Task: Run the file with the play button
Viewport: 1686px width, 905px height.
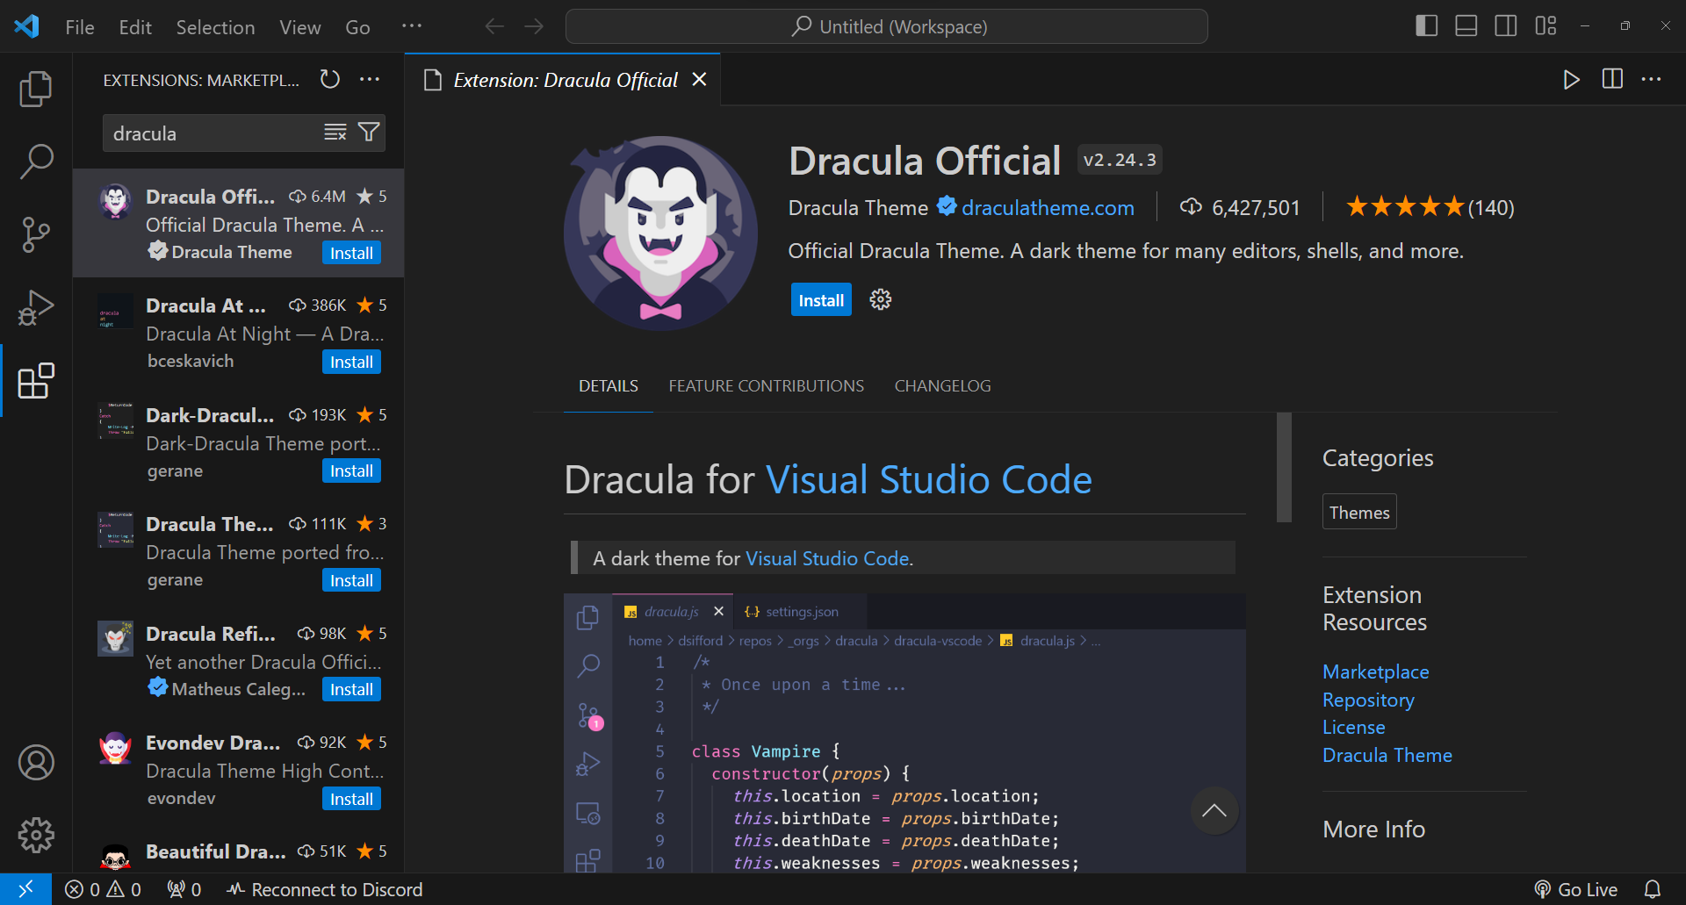Action: 1571,80
